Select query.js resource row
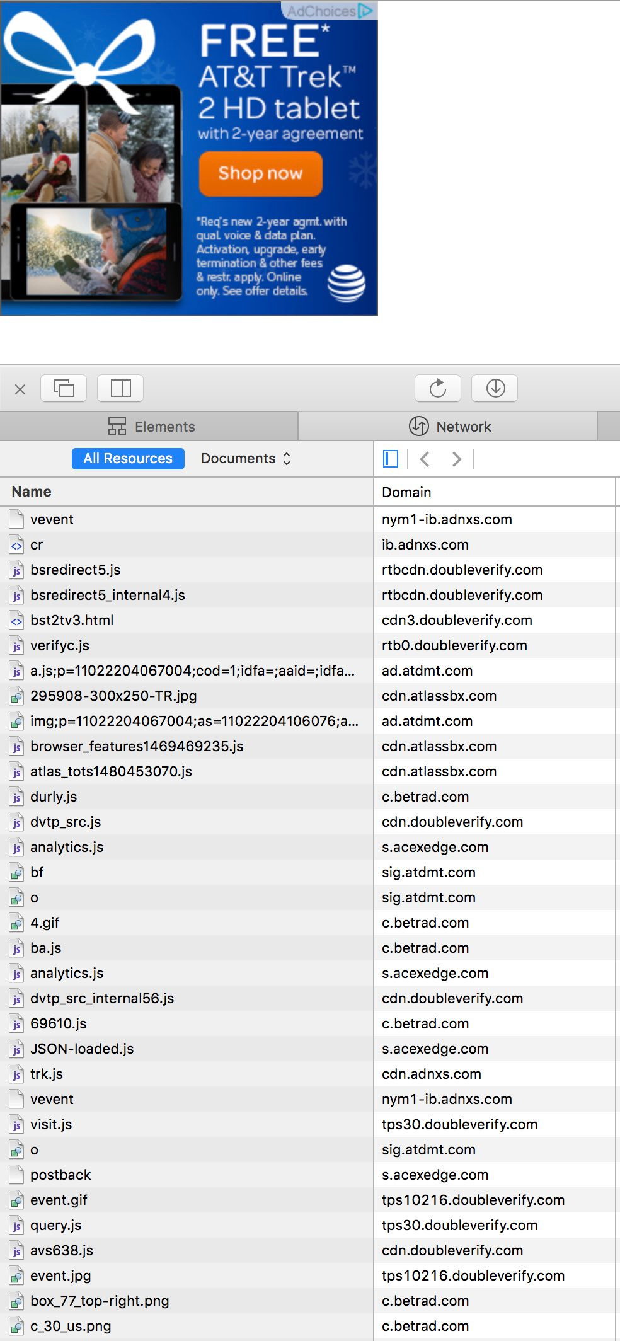620x1341 pixels. (x=187, y=1225)
